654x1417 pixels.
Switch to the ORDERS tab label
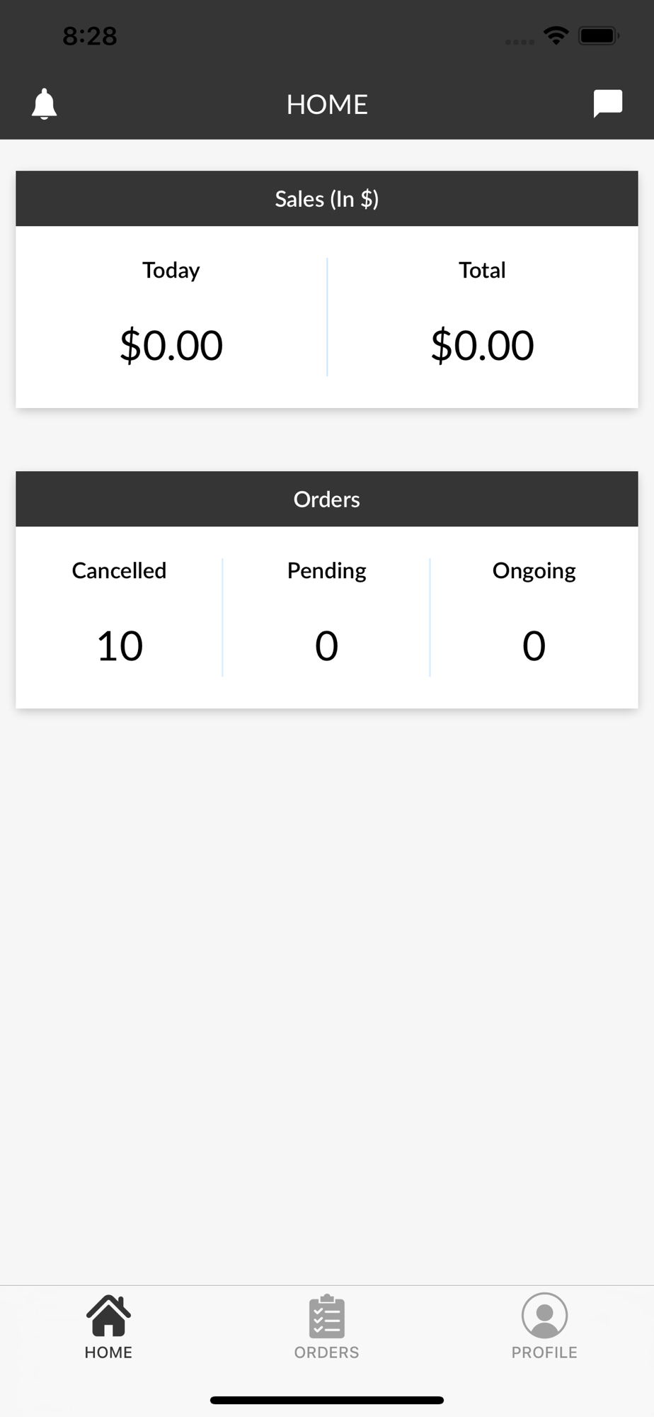tap(326, 1353)
